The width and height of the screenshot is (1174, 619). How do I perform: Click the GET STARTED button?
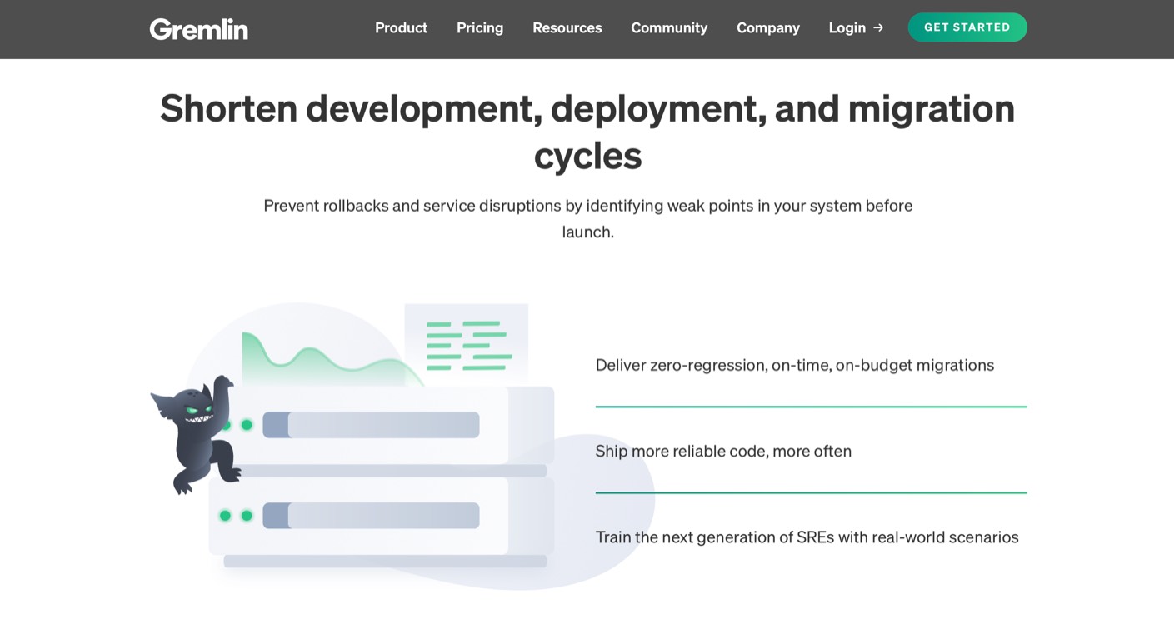(x=967, y=27)
